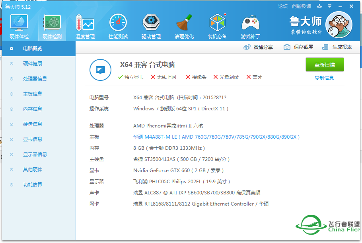Minimize the 鲁大师 window
The image size is (362, 243).
click(x=340, y=6)
